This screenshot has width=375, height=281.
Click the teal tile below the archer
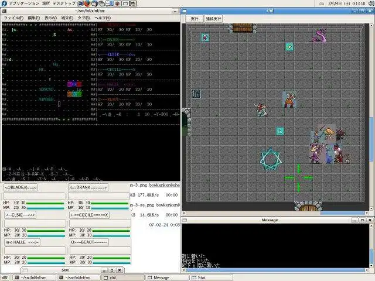click(x=280, y=131)
